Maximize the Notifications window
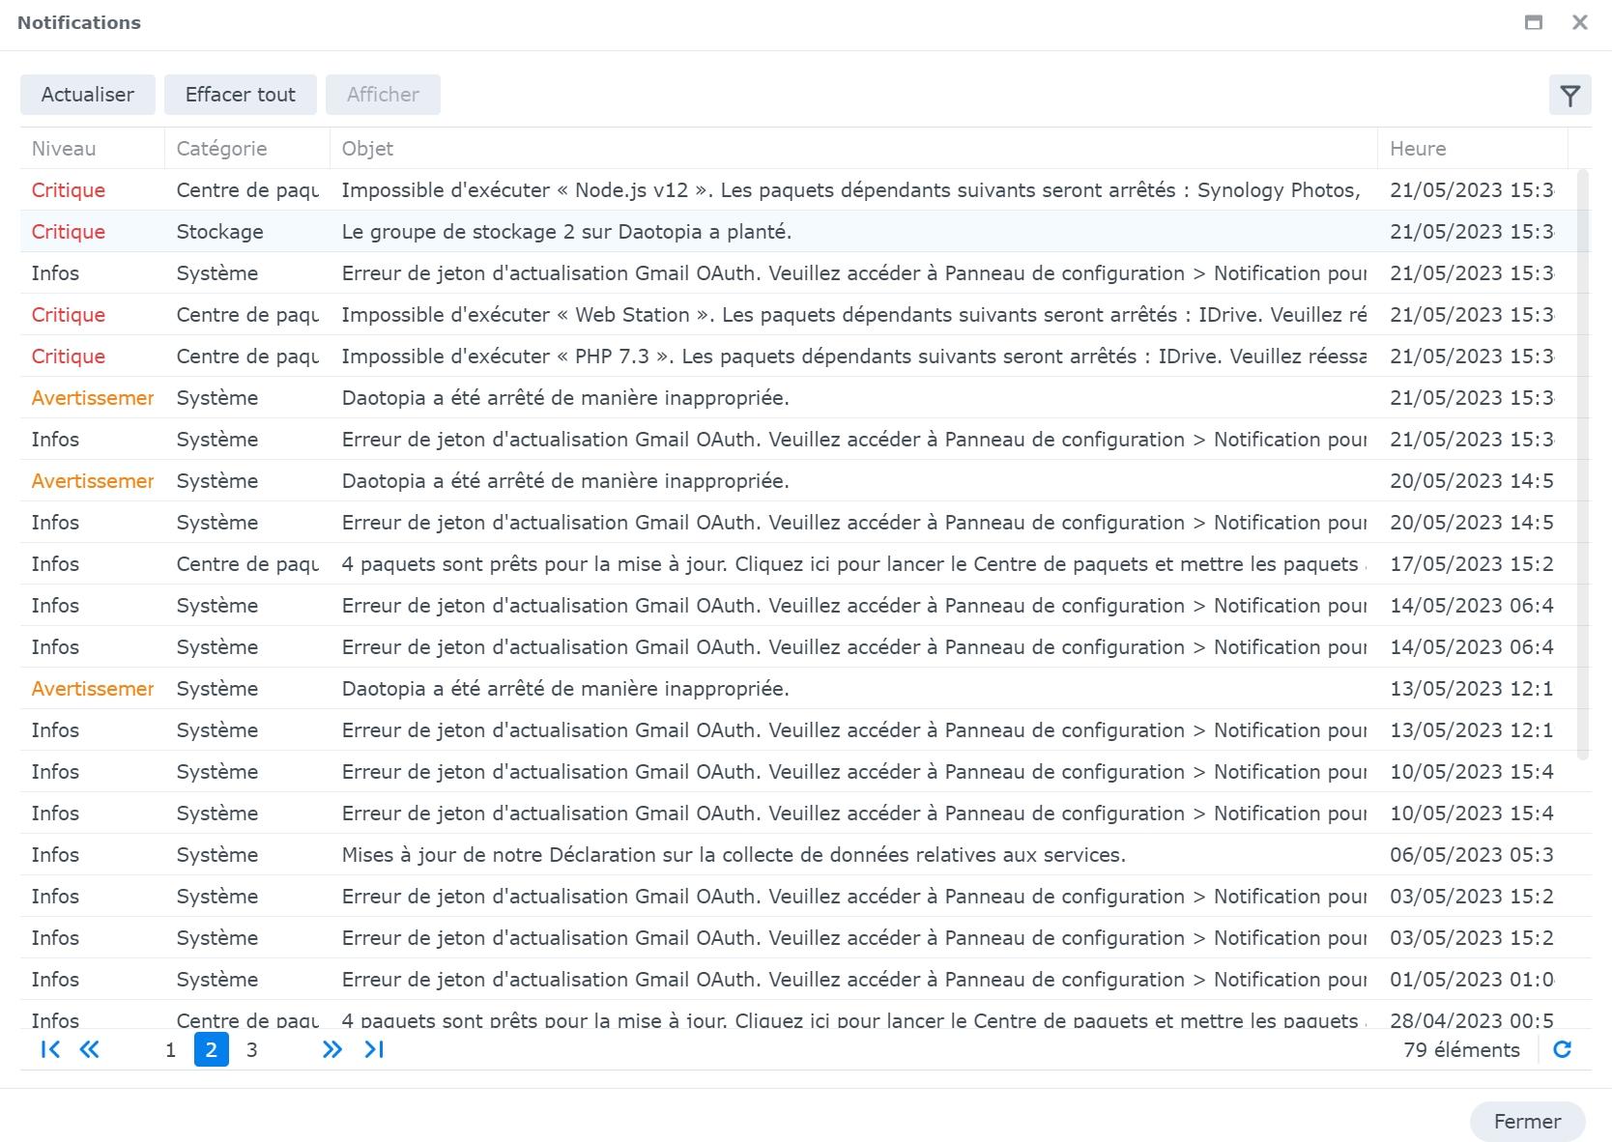Image resolution: width=1612 pixels, height=1142 pixels. point(1533,22)
